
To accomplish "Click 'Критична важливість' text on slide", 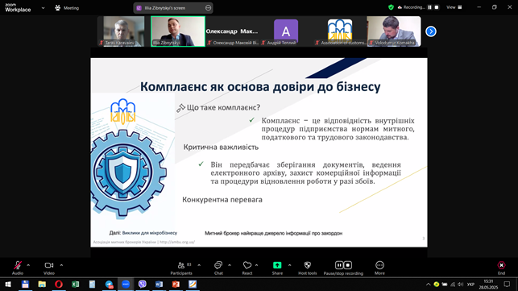I will 221,148.
